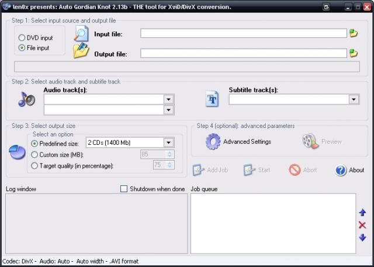
Task: Click the About button label
Action: pyautogui.click(x=356, y=170)
